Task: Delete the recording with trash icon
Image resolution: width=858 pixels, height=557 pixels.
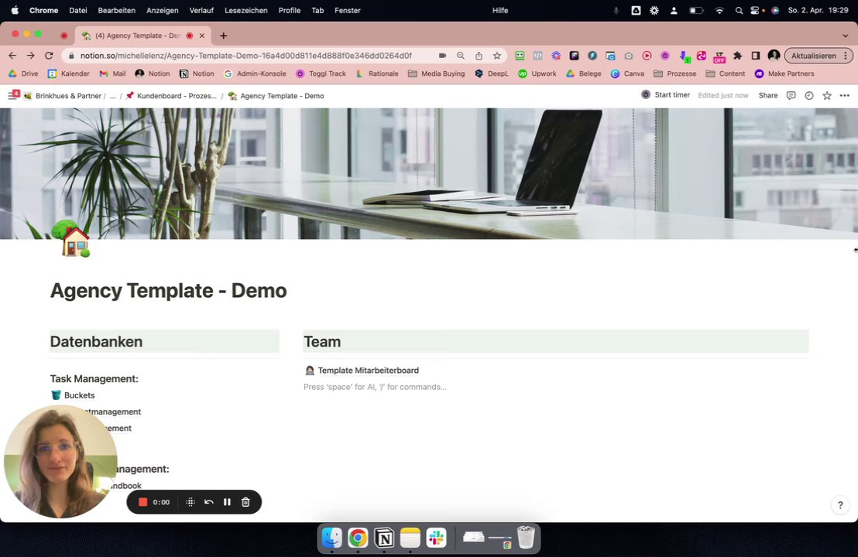Action: pyautogui.click(x=245, y=502)
